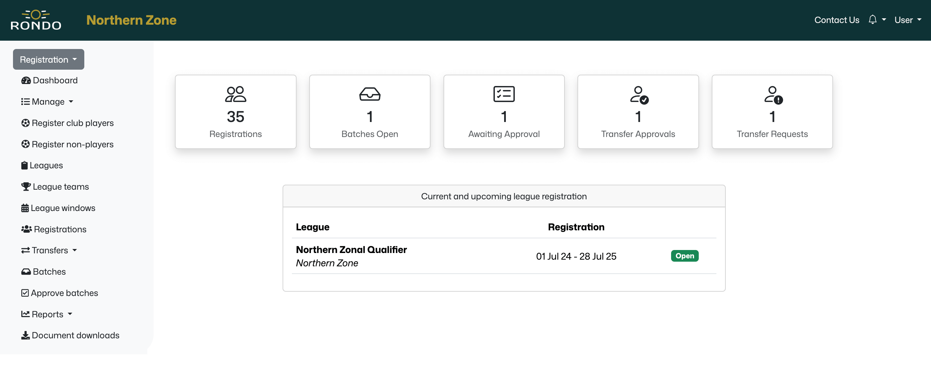Image resolution: width=931 pixels, height=390 pixels.
Task: Open the Transfer Approvals card
Action: click(x=637, y=112)
